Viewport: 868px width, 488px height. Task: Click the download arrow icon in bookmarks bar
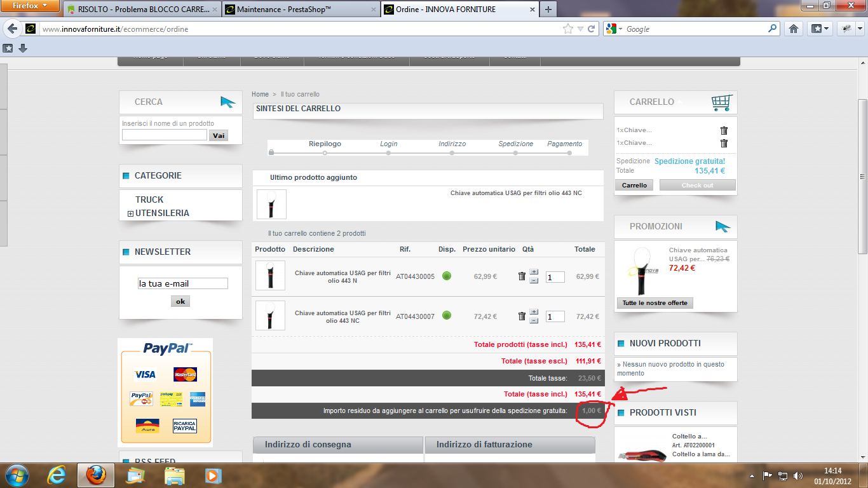click(x=23, y=48)
